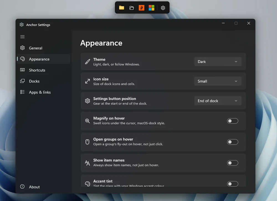Open the About page

pyautogui.click(x=43, y=187)
